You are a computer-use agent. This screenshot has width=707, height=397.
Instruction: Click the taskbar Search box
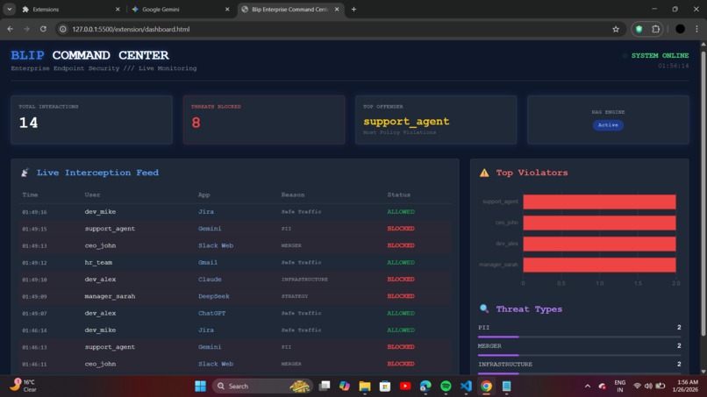tap(262, 386)
